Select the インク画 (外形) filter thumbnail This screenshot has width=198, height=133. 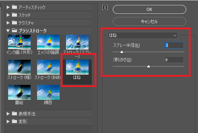click(x=19, y=42)
